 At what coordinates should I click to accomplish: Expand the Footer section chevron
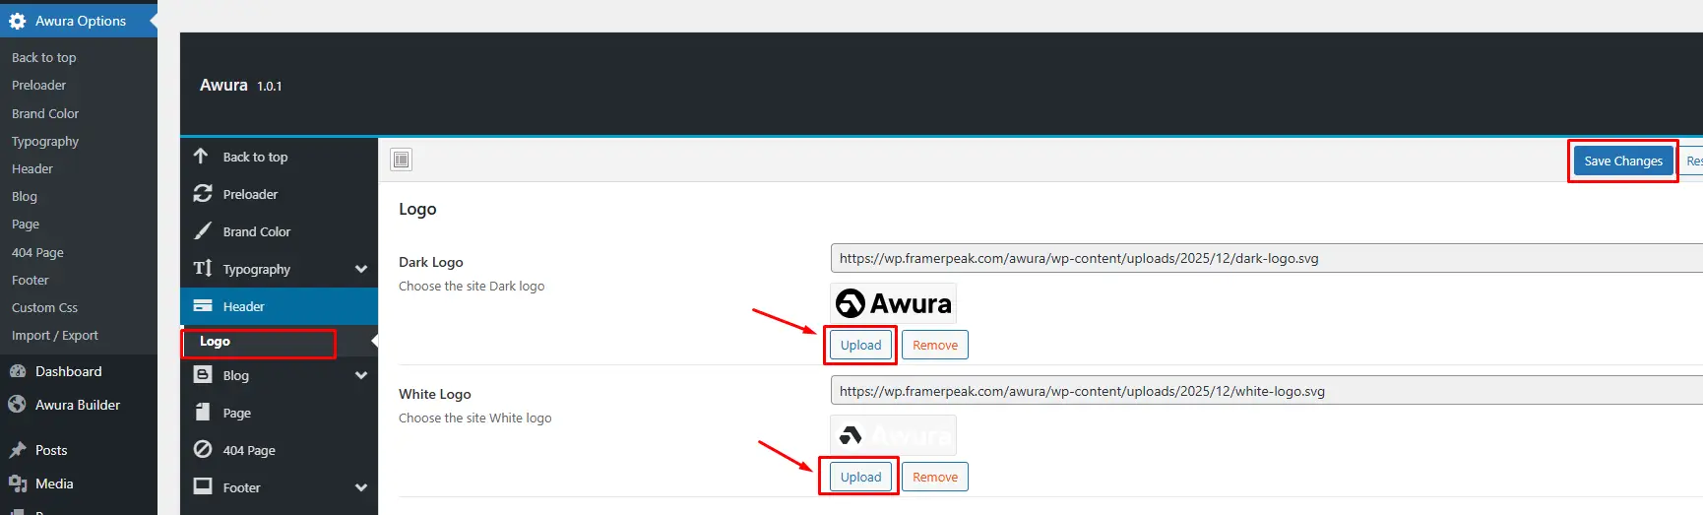click(x=361, y=487)
